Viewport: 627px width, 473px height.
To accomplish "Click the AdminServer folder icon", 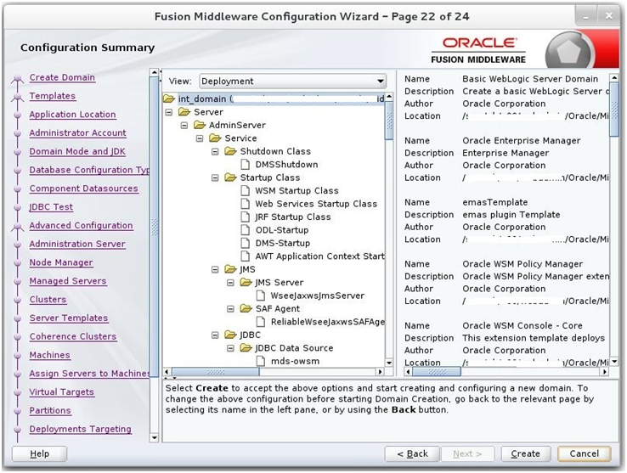I will pyautogui.click(x=200, y=125).
